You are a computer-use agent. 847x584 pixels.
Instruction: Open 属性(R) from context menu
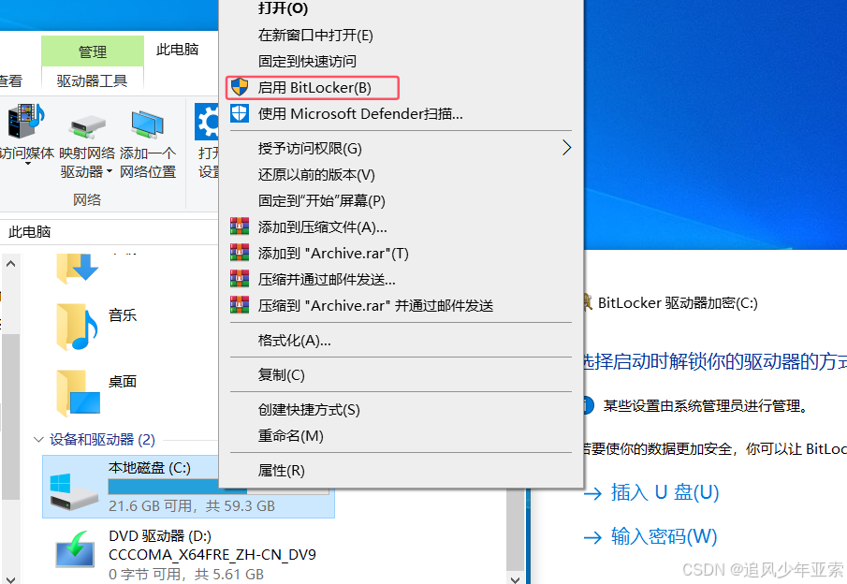tap(282, 470)
